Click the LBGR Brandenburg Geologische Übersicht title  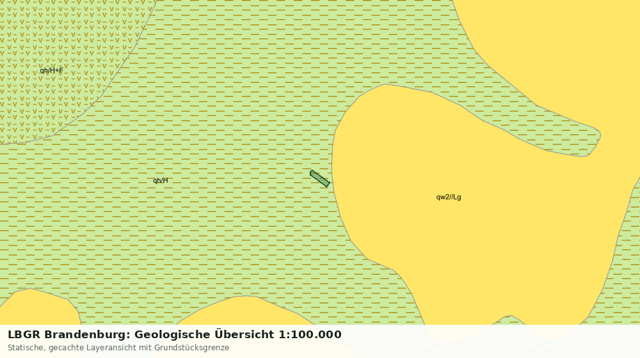175,334
